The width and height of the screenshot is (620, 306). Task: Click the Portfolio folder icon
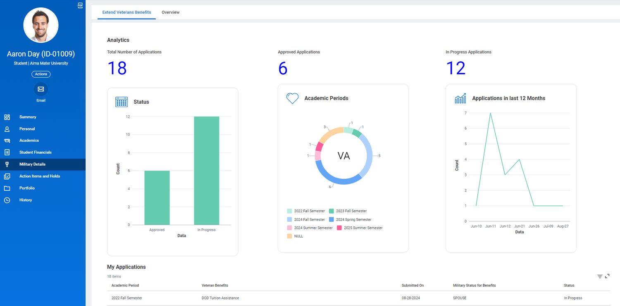pyautogui.click(x=7, y=188)
